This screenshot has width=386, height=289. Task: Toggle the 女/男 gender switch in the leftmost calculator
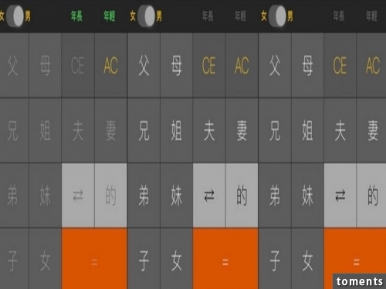tap(15, 16)
